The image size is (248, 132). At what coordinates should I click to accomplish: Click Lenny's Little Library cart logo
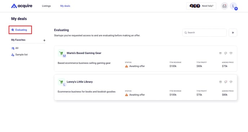(x=61, y=82)
